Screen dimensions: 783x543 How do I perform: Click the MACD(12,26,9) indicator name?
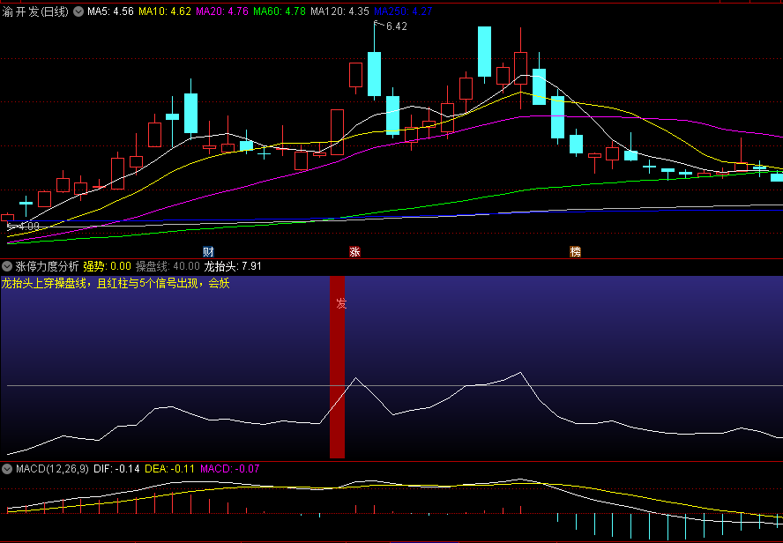point(52,469)
